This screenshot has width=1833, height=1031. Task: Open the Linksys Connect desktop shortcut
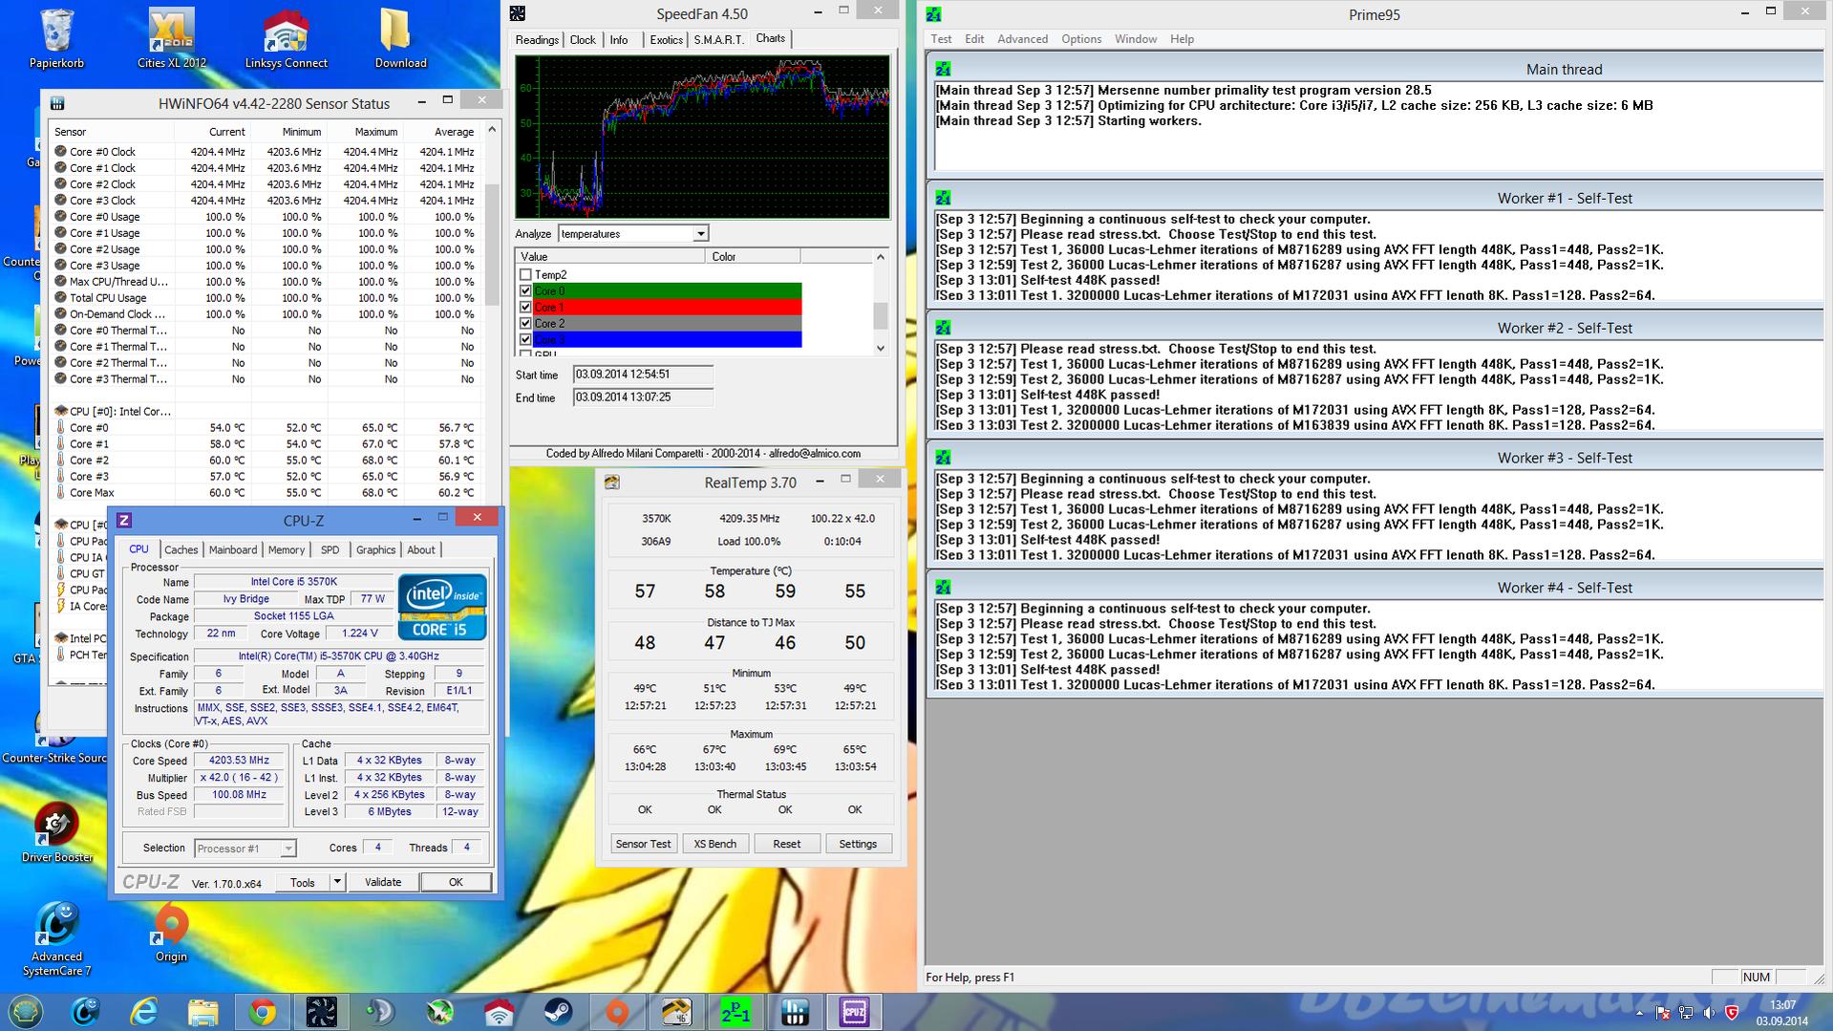tap(286, 38)
